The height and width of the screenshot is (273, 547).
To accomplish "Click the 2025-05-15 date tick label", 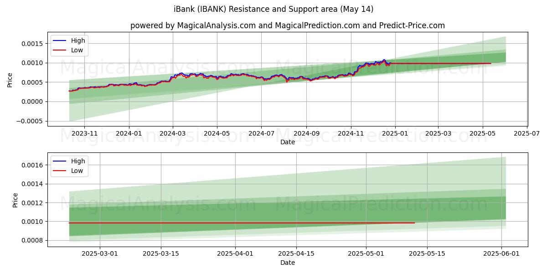I will click(x=427, y=254).
